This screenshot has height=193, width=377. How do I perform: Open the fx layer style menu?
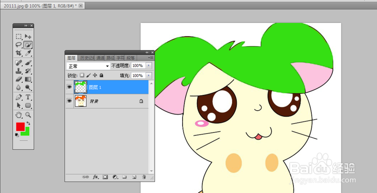coord(95,177)
